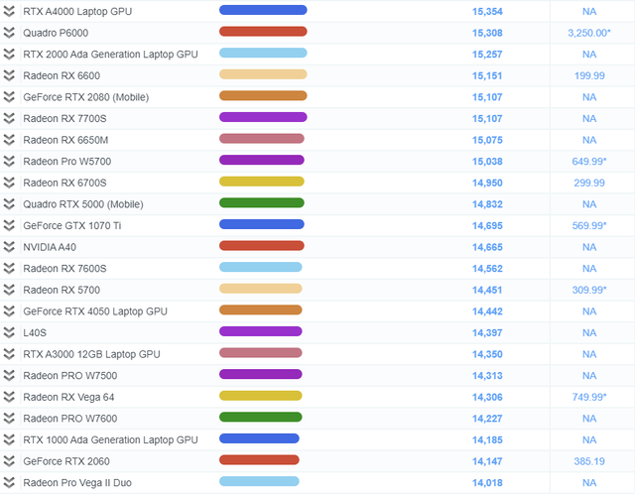Viewport: 635px width, 494px height.
Task: Click chevron icon beside Radeon Pro Vega II Duo
Action: [x=9, y=483]
